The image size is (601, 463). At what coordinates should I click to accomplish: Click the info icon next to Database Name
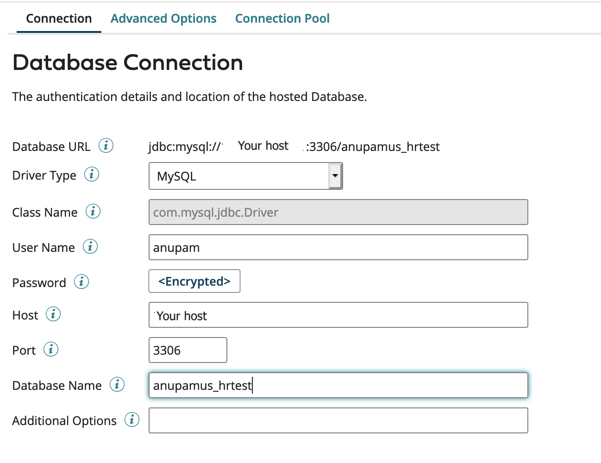tap(117, 384)
